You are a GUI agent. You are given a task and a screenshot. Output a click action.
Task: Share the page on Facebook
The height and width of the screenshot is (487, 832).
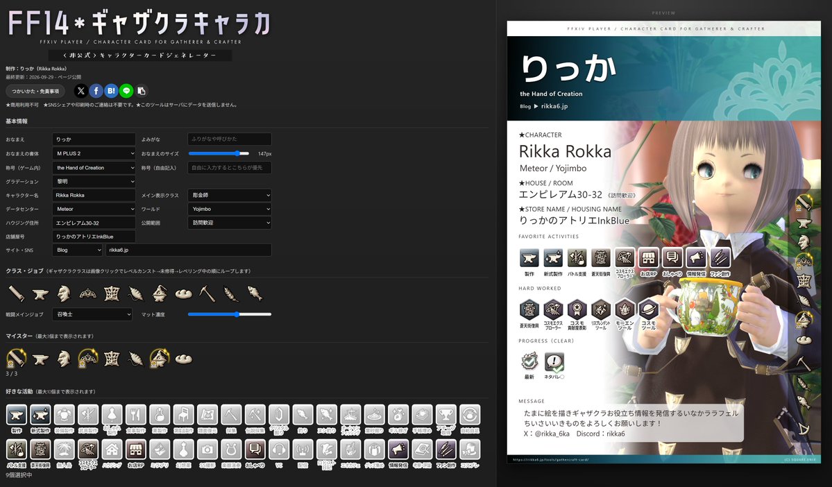[96, 91]
